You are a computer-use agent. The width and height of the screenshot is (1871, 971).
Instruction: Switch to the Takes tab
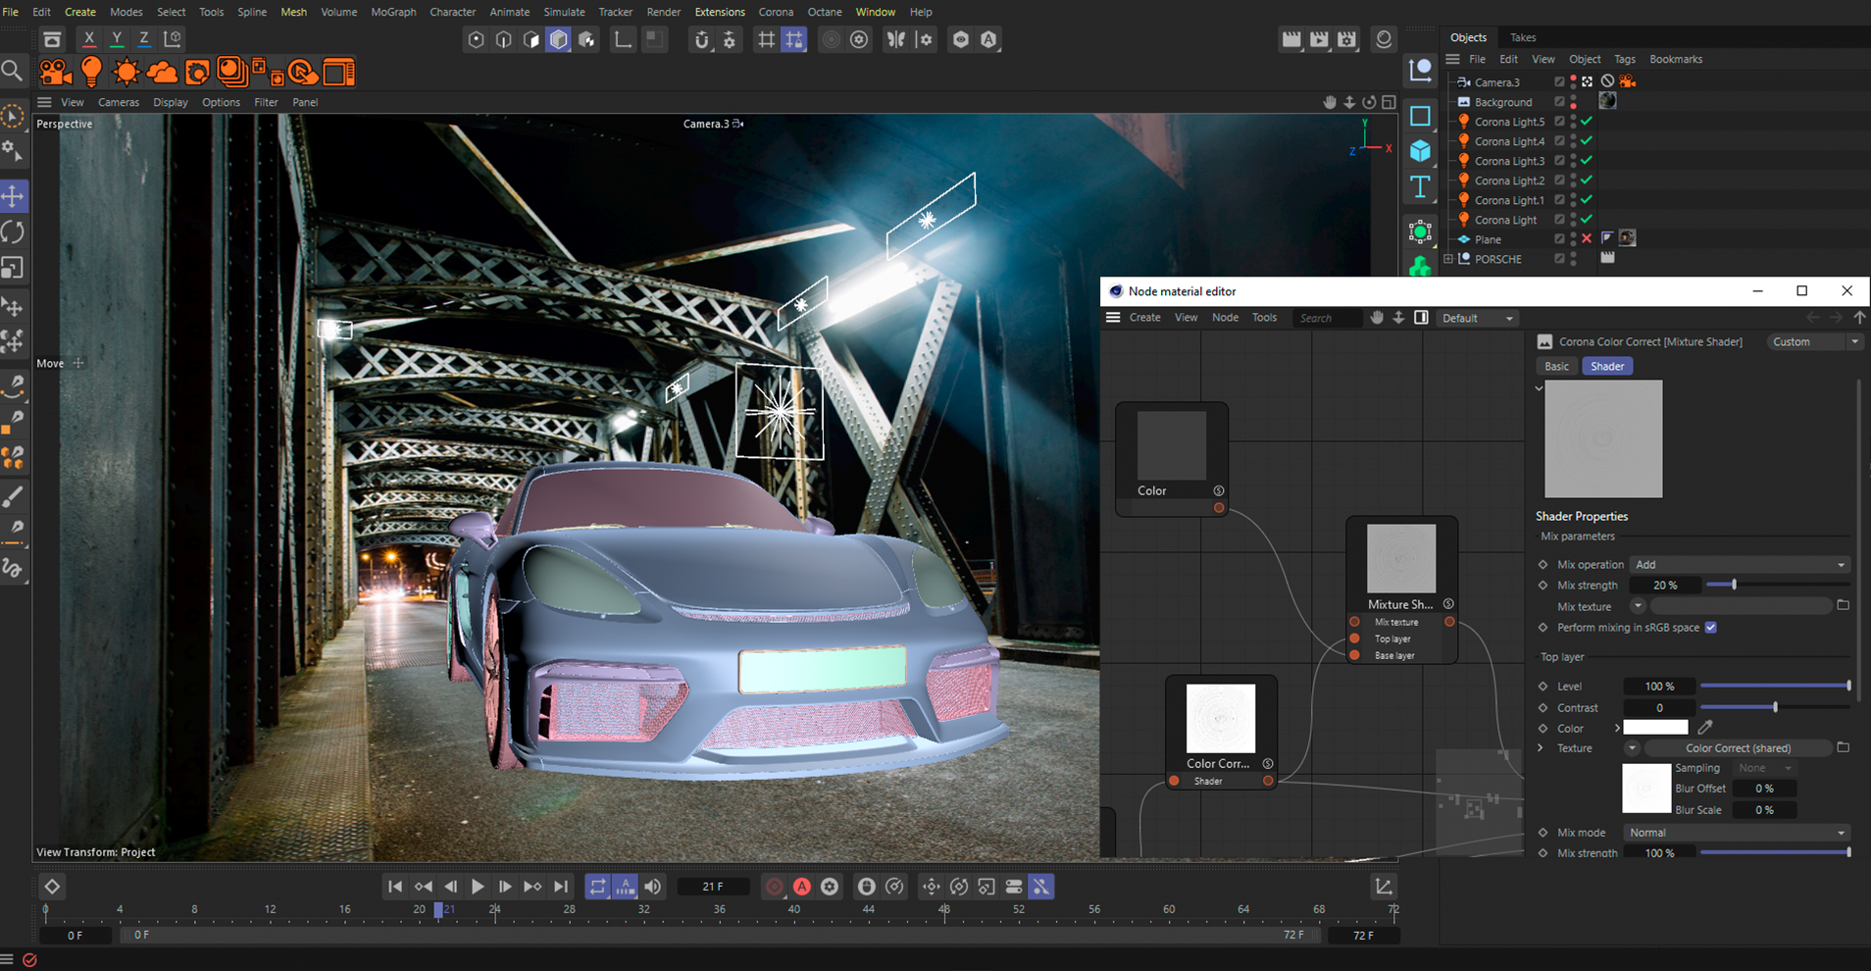click(x=1523, y=37)
